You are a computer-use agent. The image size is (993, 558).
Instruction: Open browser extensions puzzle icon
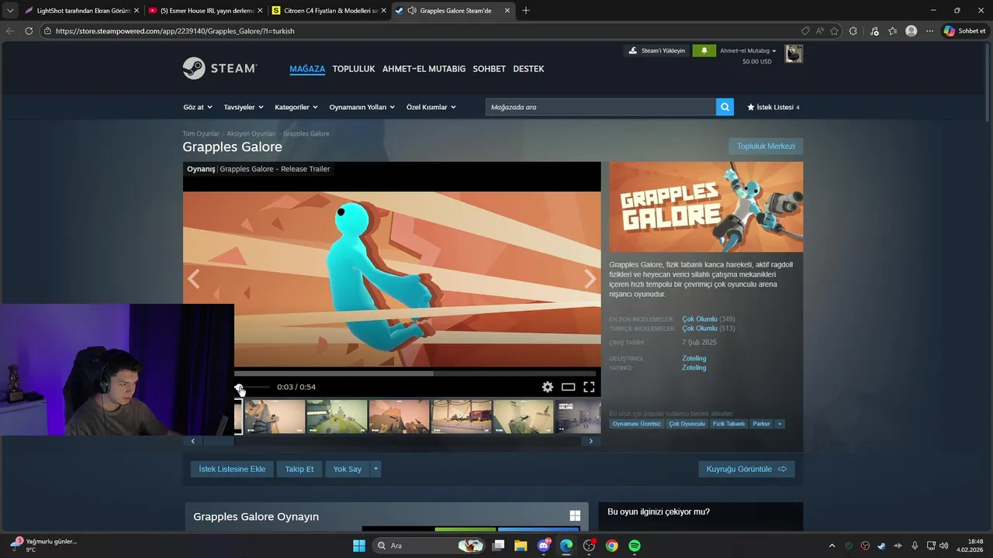click(x=853, y=31)
